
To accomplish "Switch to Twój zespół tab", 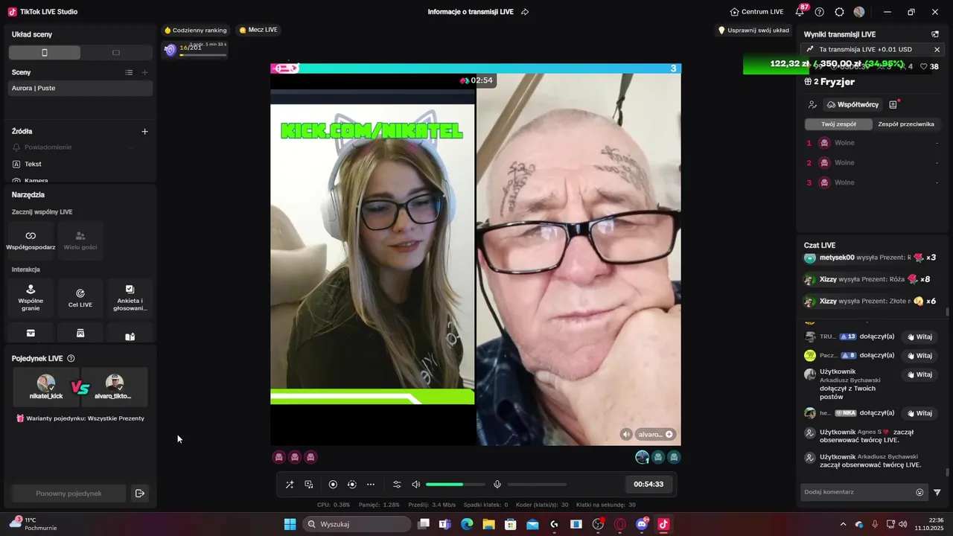I will click(x=839, y=124).
